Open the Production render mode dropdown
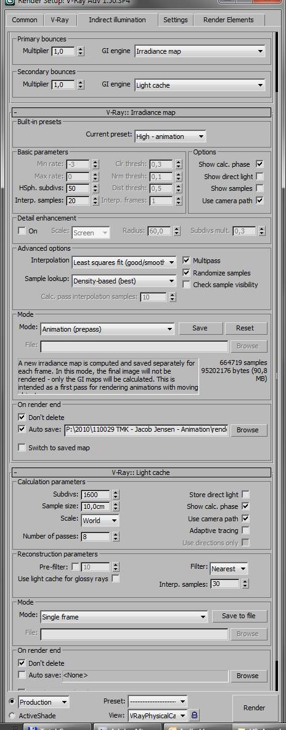The image size is (286, 730). coord(43,702)
